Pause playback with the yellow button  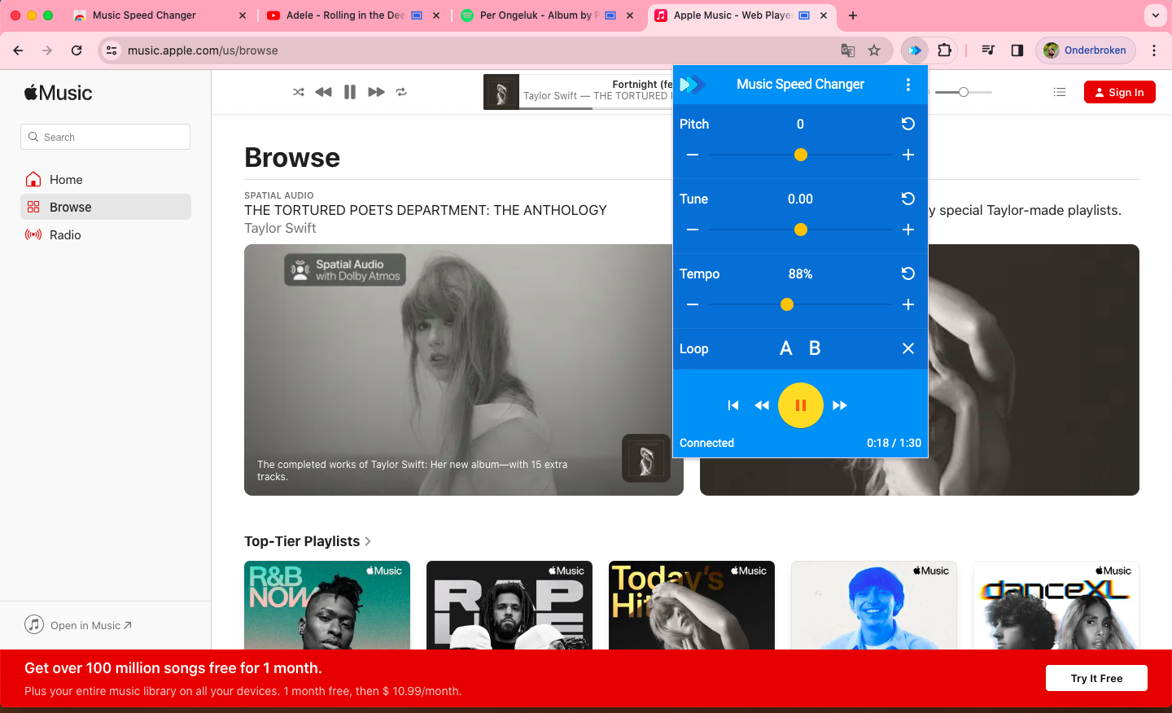pos(800,405)
